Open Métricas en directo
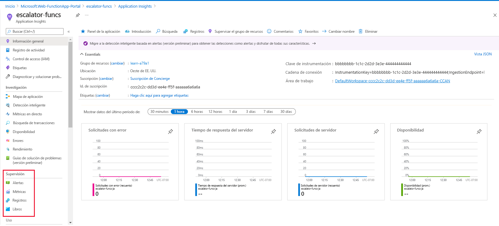The width and height of the screenshot is (499, 226). [34, 114]
